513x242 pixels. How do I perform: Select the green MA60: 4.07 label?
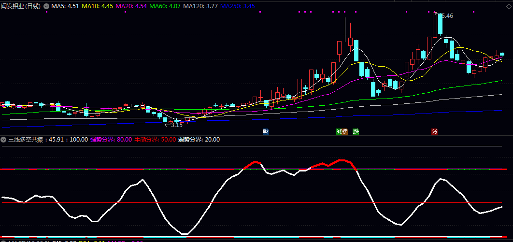[165, 6]
